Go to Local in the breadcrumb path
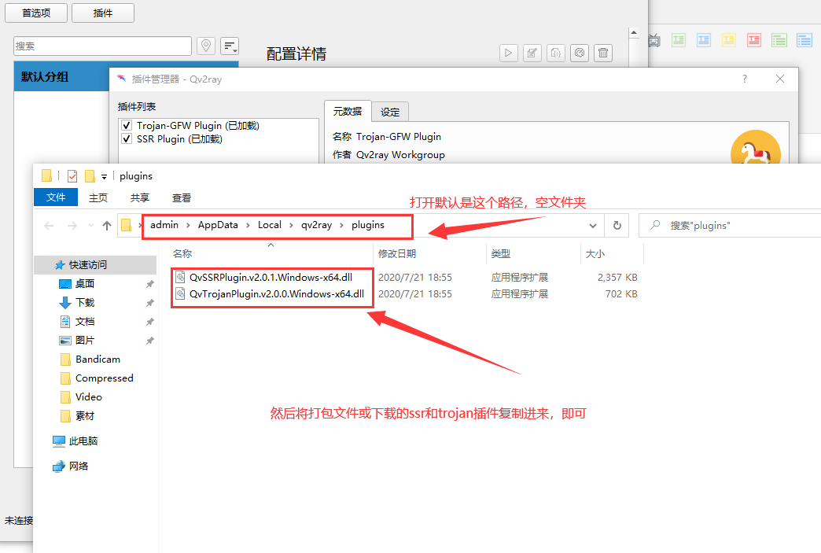Image resolution: width=821 pixels, height=553 pixels. [x=270, y=225]
